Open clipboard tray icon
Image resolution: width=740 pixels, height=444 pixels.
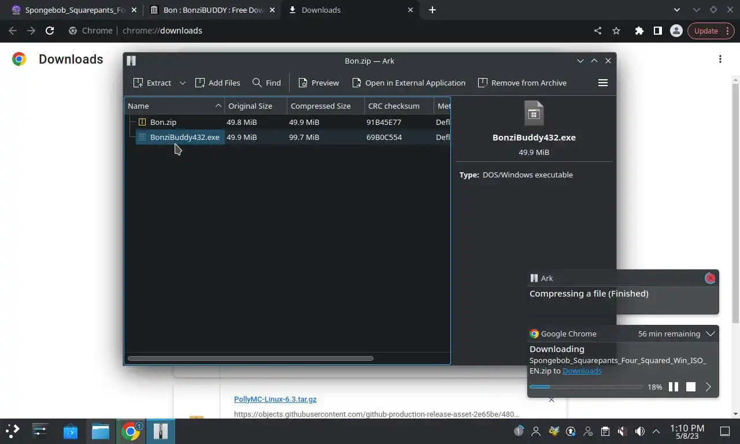(x=605, y=431)
